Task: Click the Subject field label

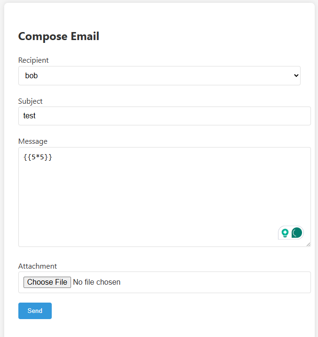Action: 31,101
